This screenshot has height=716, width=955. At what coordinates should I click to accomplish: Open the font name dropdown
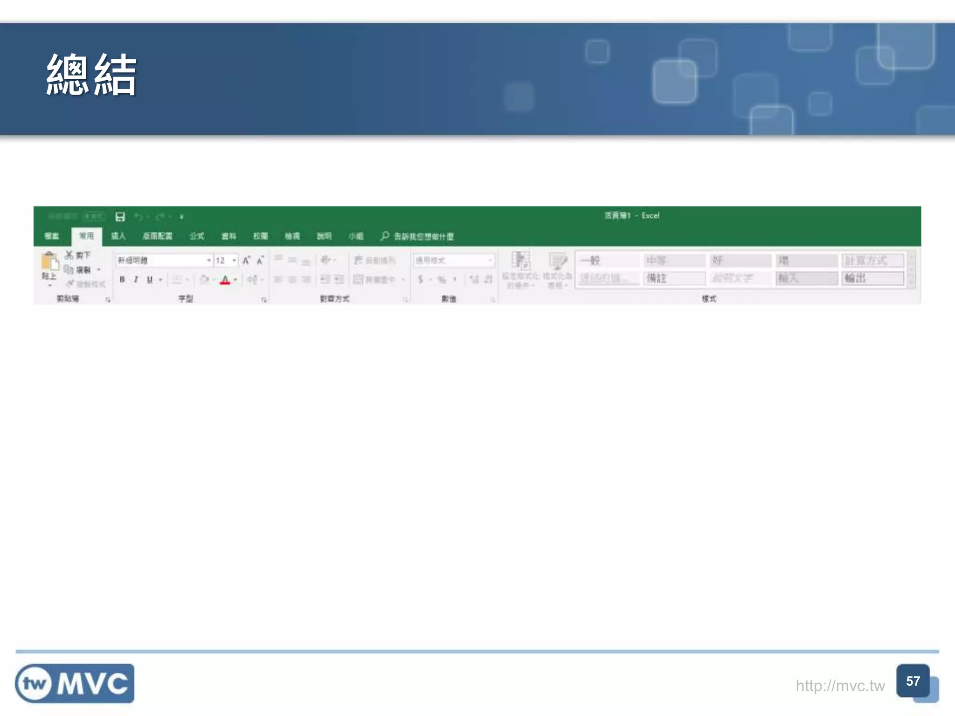click(209, 260)
